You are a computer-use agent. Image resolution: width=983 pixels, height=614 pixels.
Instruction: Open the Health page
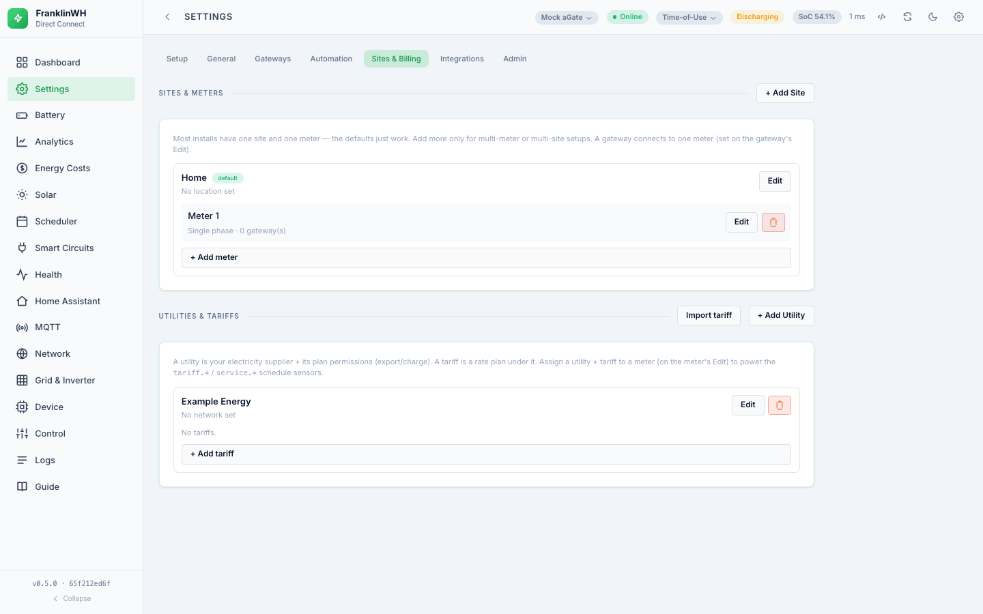71,275
